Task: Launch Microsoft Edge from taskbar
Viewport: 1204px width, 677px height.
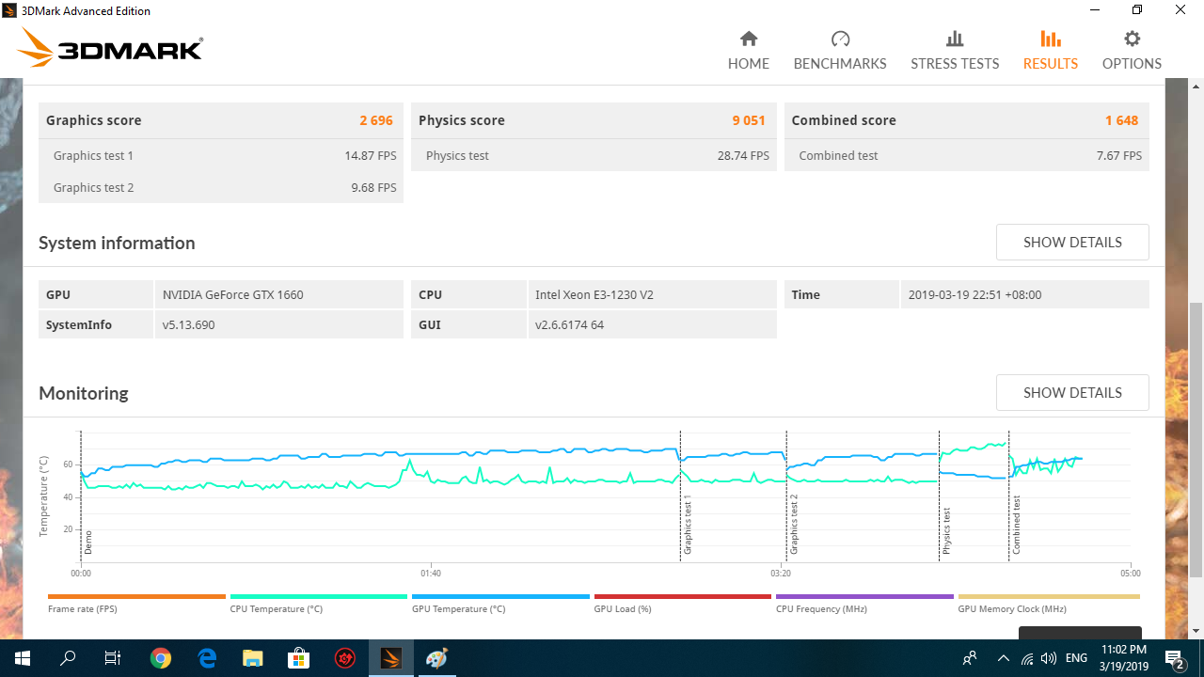Action: 207,658
